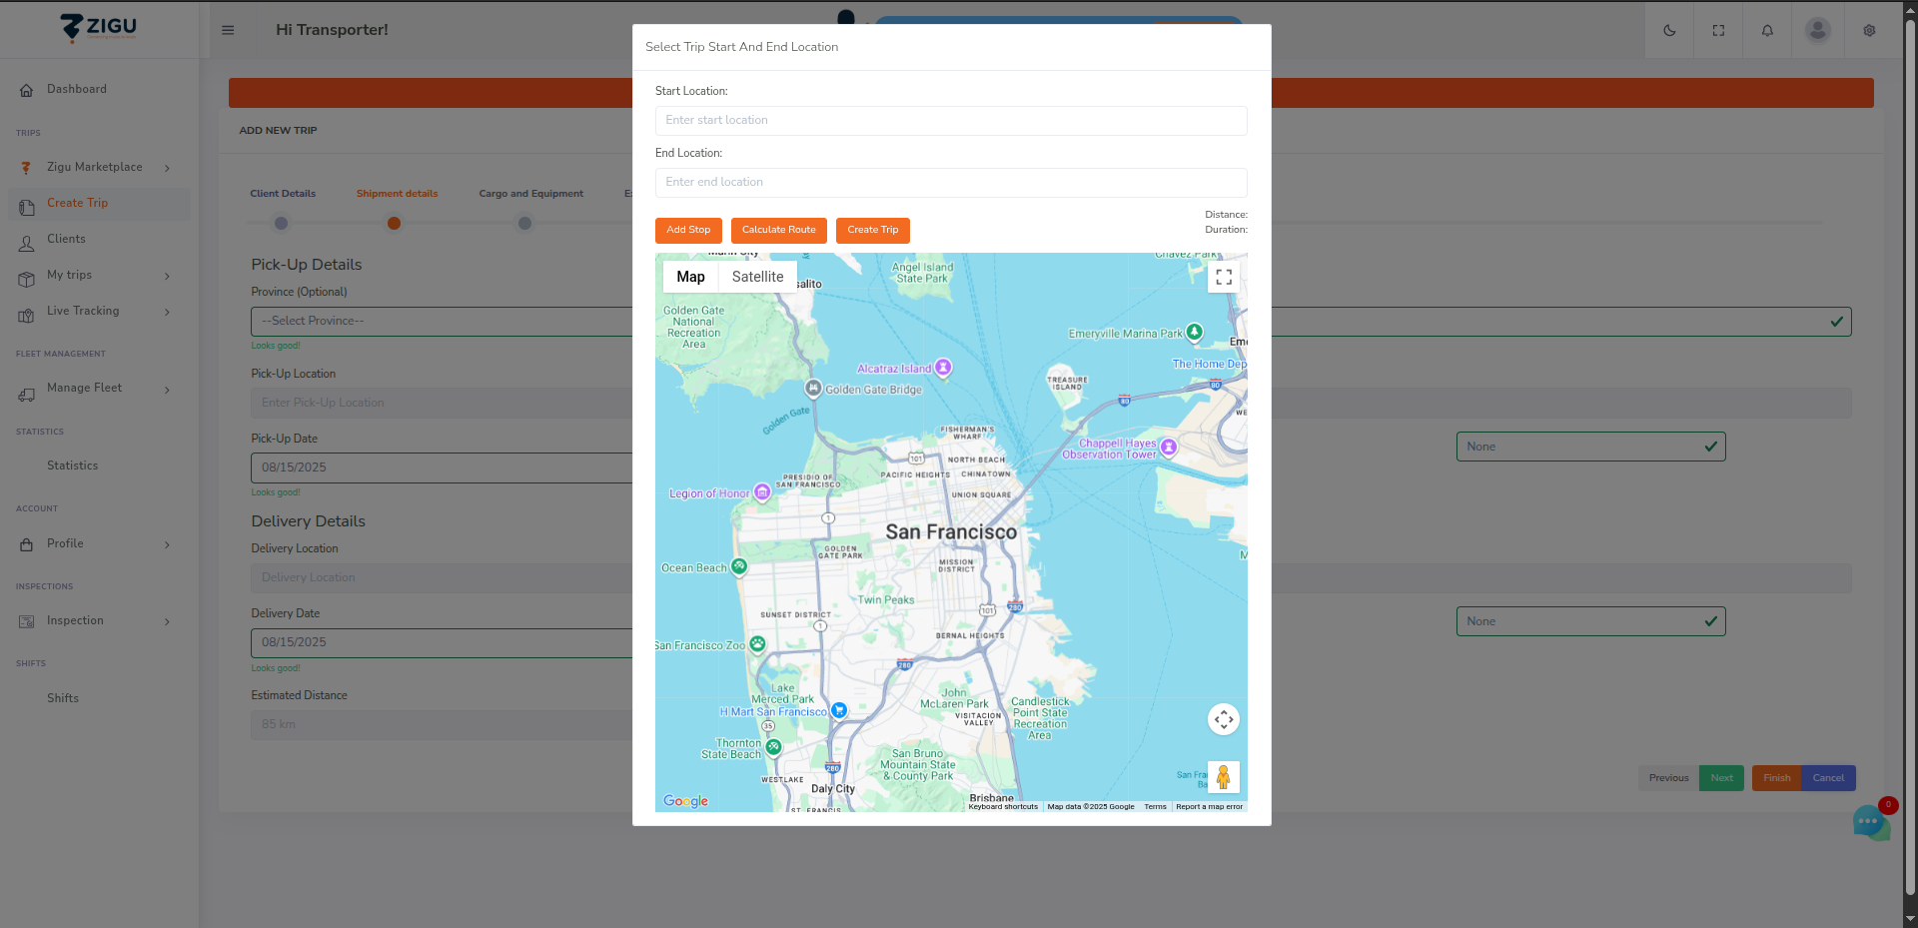
Task: Open Statistics in sidebar
Action: (72, 465)
